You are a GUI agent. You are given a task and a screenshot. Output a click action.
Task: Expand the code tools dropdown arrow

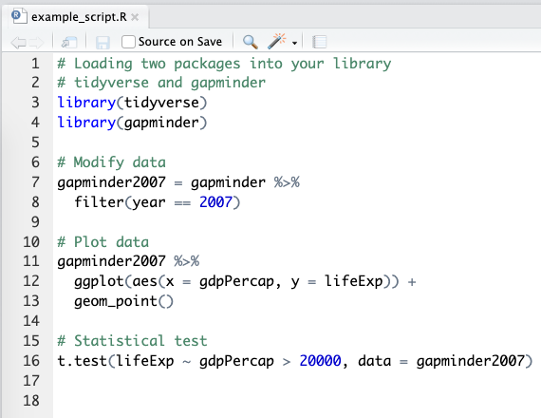(294, 43)
